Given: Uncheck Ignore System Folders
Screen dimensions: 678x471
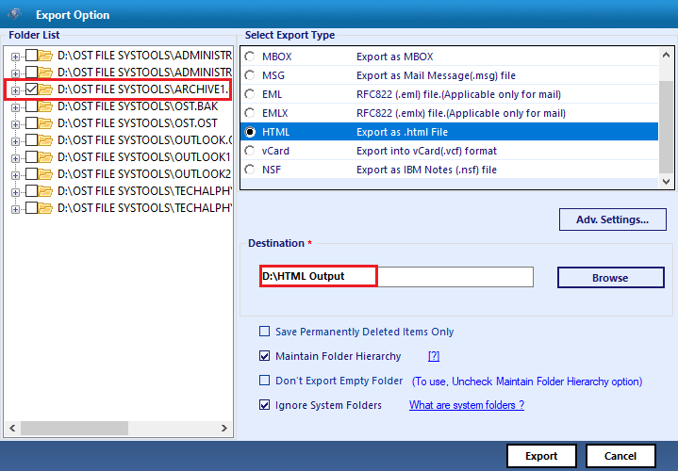Looking at the screenshot, I should point(264,405).
